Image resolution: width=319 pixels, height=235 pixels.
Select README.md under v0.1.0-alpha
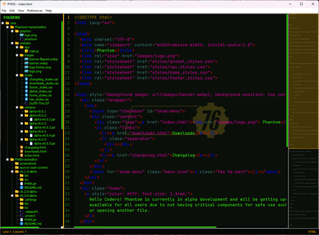tap(33, 188)
